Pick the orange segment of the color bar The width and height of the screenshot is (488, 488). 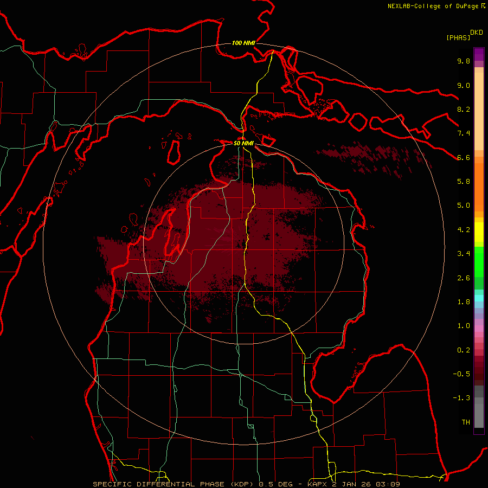click(x=479, y=187)
